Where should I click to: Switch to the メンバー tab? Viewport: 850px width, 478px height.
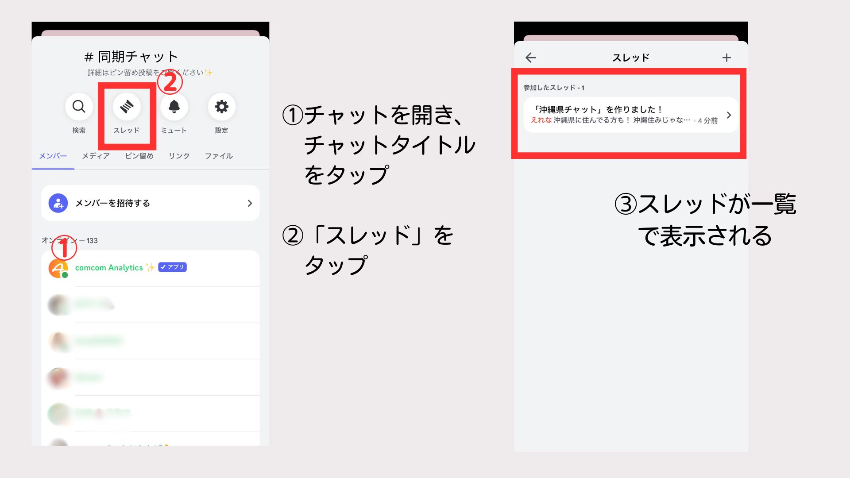coord(53,156)
